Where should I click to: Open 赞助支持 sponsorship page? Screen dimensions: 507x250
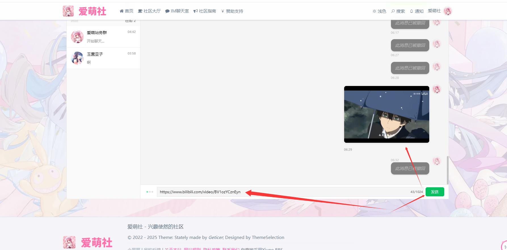tap(232, 11)
